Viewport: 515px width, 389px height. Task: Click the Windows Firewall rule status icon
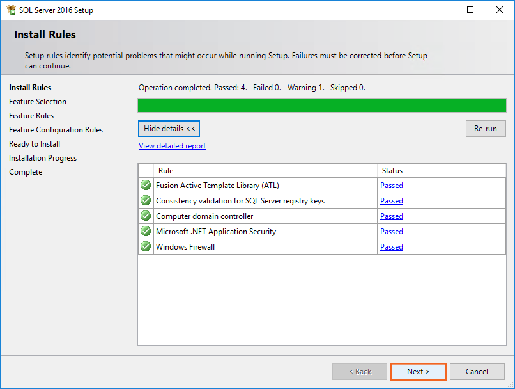click(x=146, y=247)
